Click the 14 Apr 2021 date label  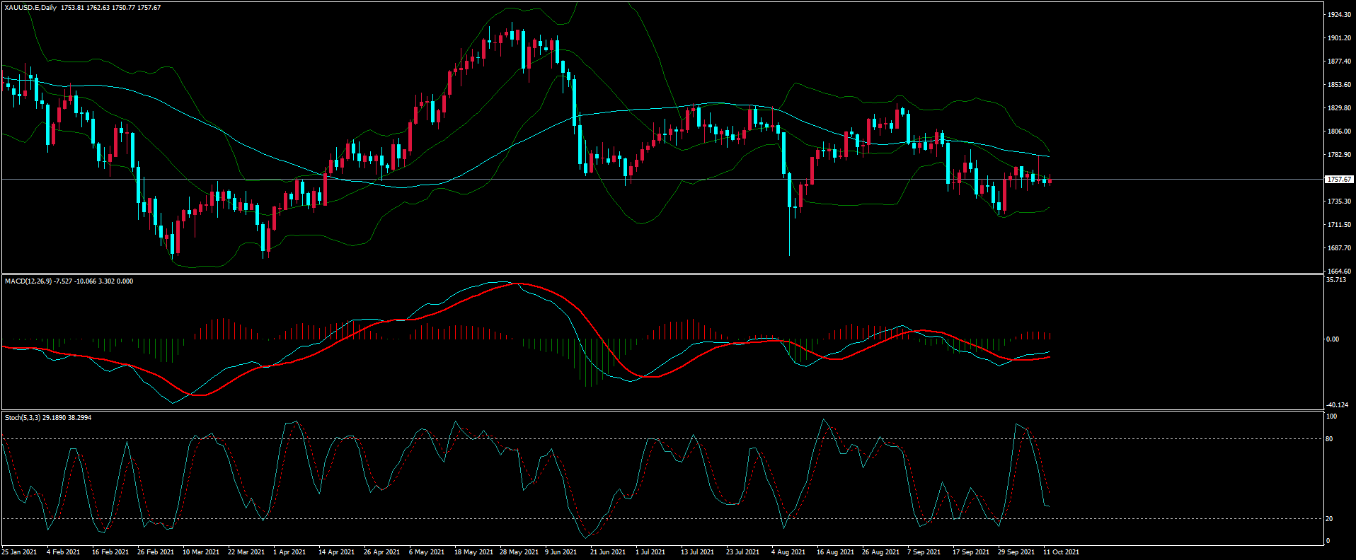(336, 552)
